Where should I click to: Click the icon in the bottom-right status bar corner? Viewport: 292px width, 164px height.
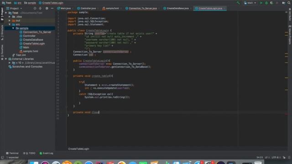[x=289, y=157]
